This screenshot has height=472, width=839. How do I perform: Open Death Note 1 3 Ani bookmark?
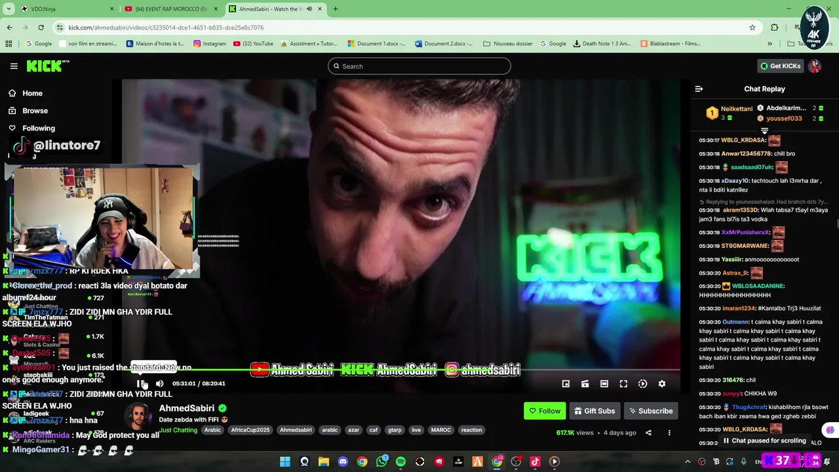click(602, 44)
